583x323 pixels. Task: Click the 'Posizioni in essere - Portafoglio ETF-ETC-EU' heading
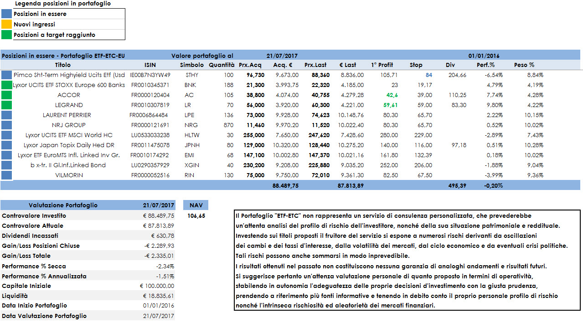coord(63,56)
